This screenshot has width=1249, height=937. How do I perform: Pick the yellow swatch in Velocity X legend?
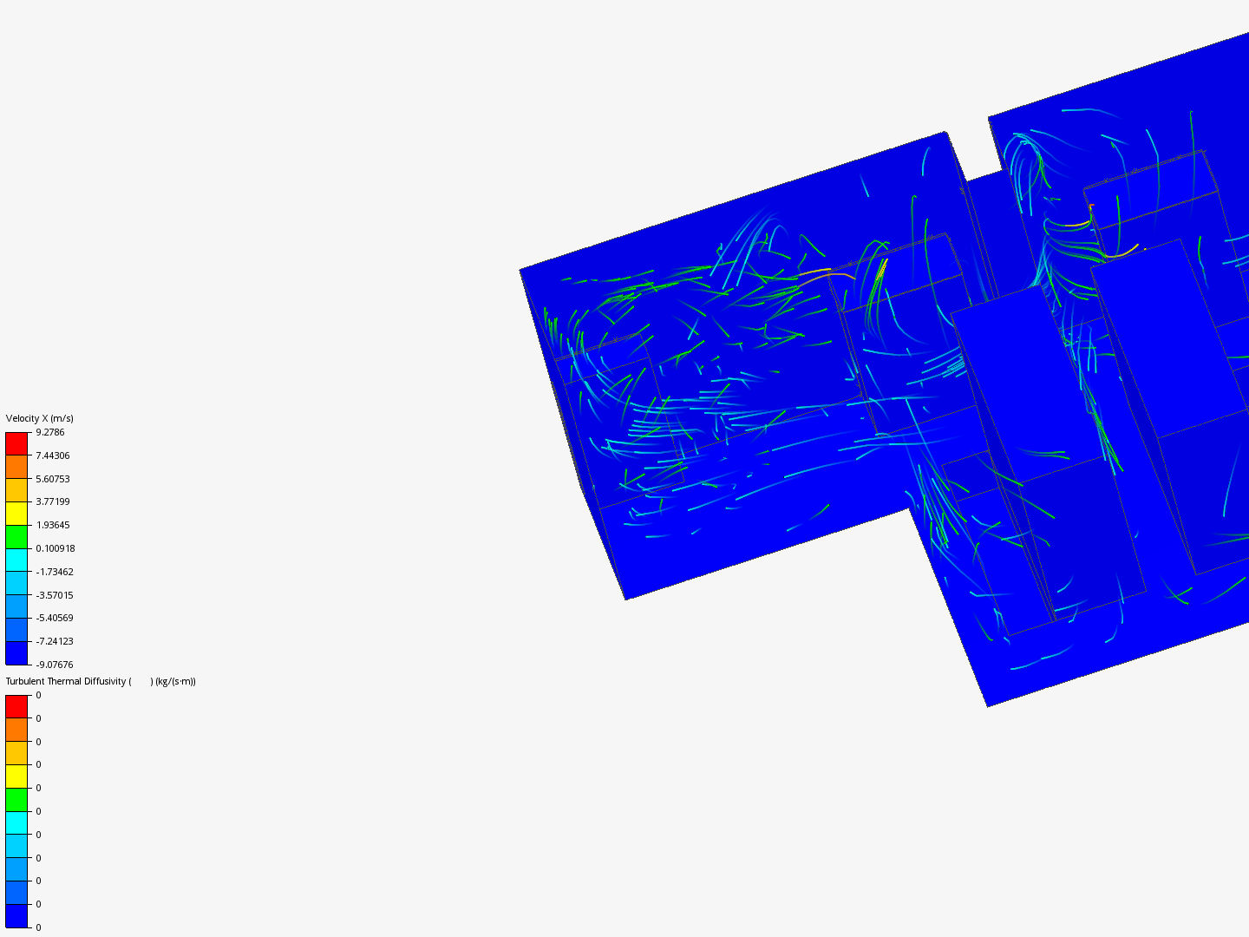click(16, 514)
